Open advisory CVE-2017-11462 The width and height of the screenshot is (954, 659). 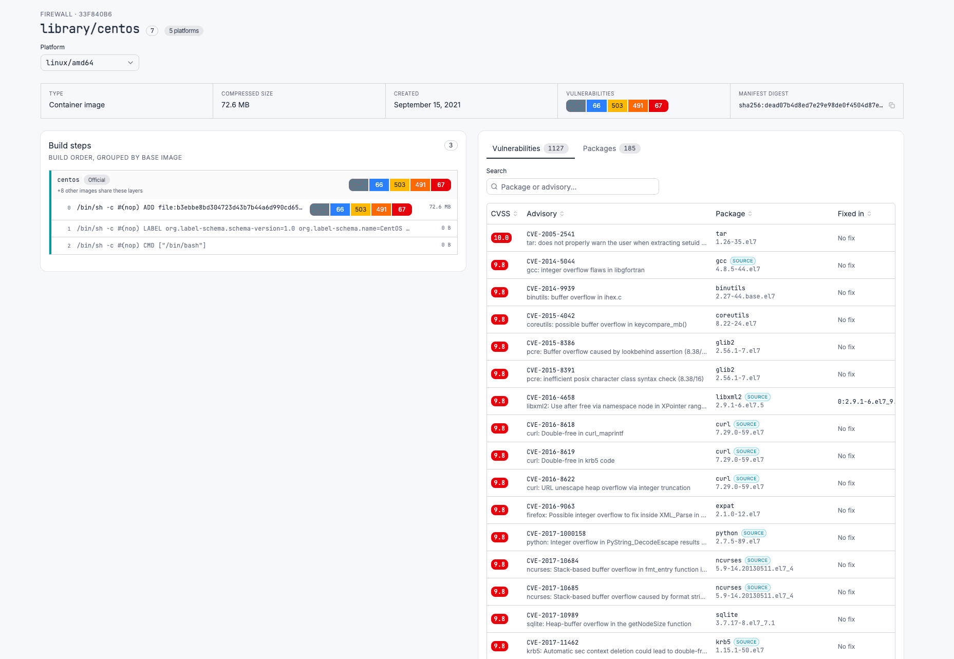(x=553, y=643)
